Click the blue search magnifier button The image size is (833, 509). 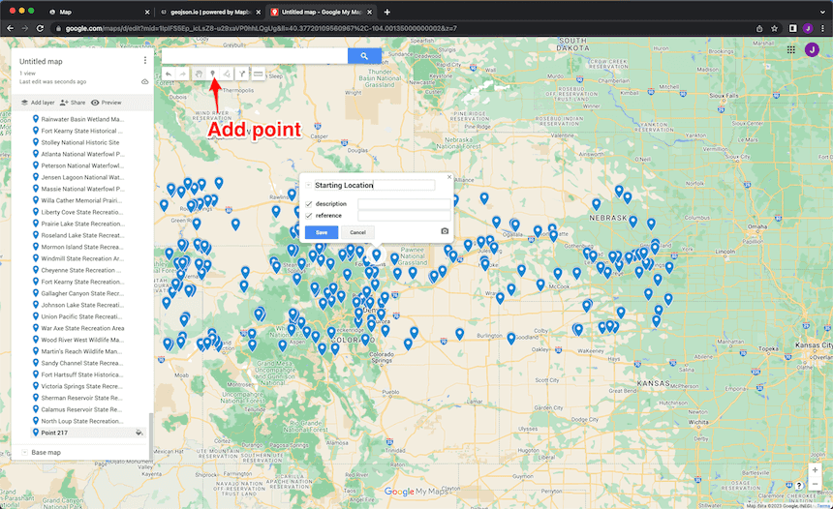pyautogui.click(x=364, y=56)
